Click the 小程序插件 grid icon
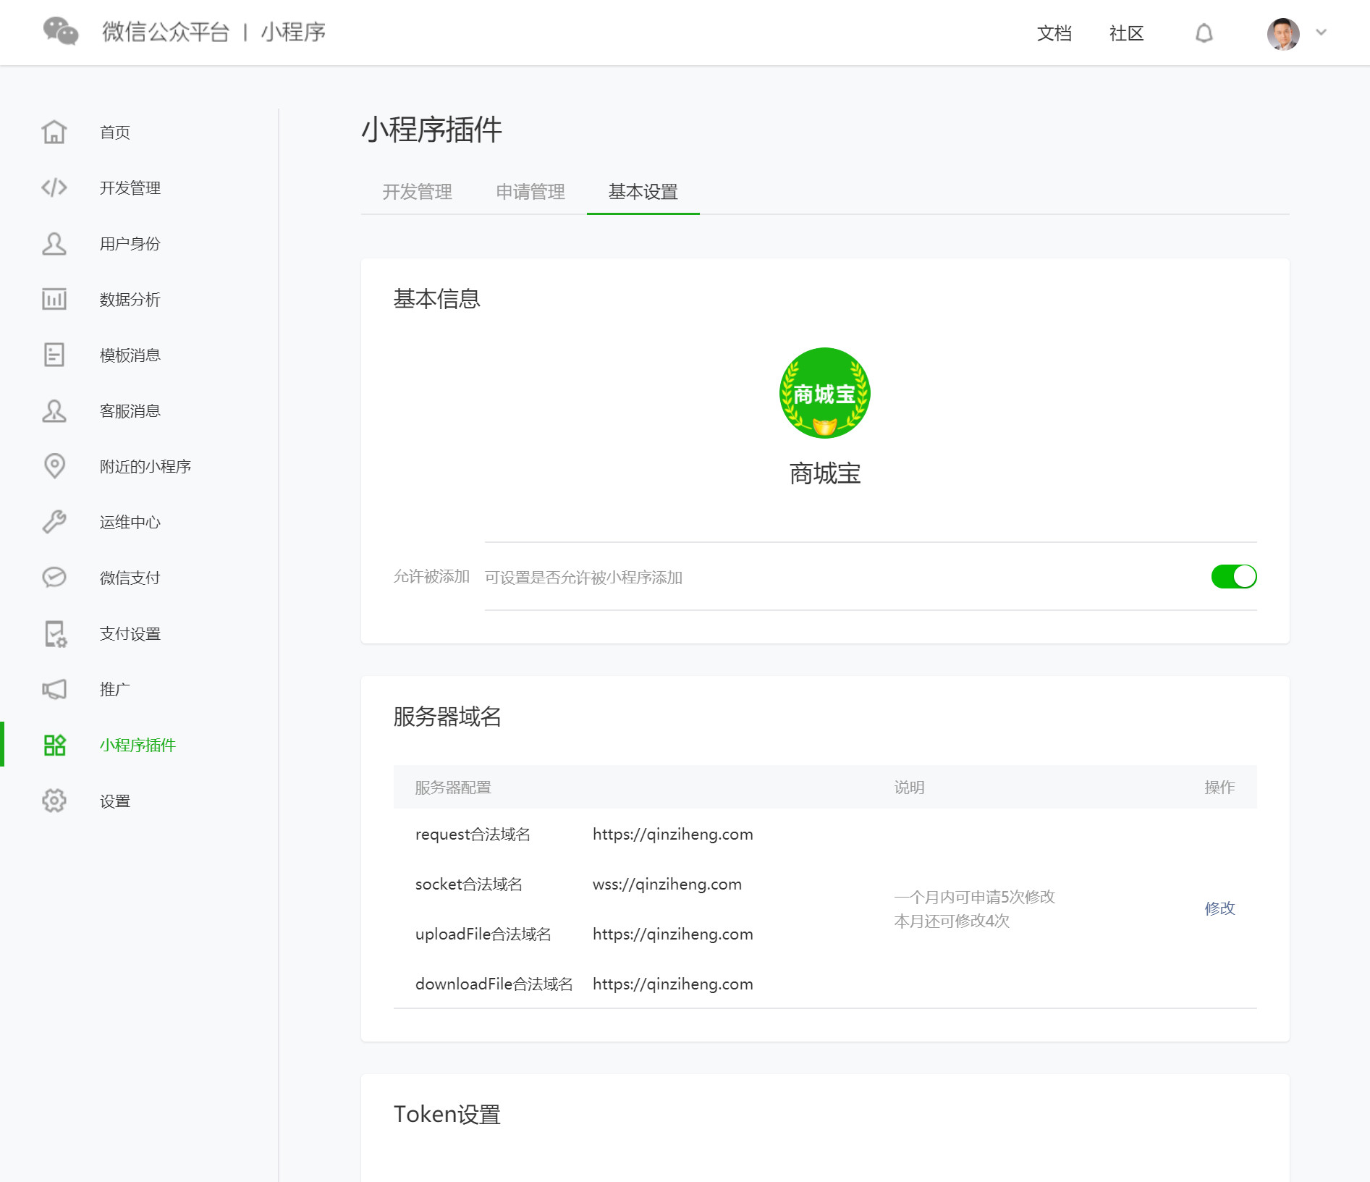1370x1182 pixels. (x=55, y=745)
